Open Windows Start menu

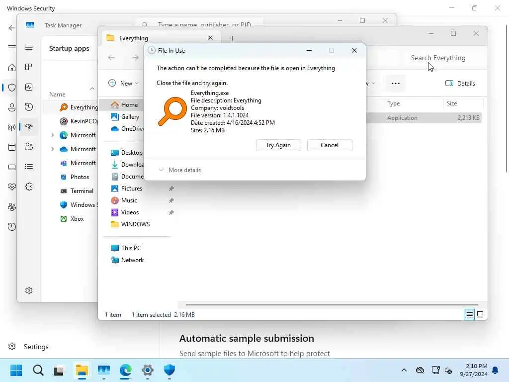point(16,370)
